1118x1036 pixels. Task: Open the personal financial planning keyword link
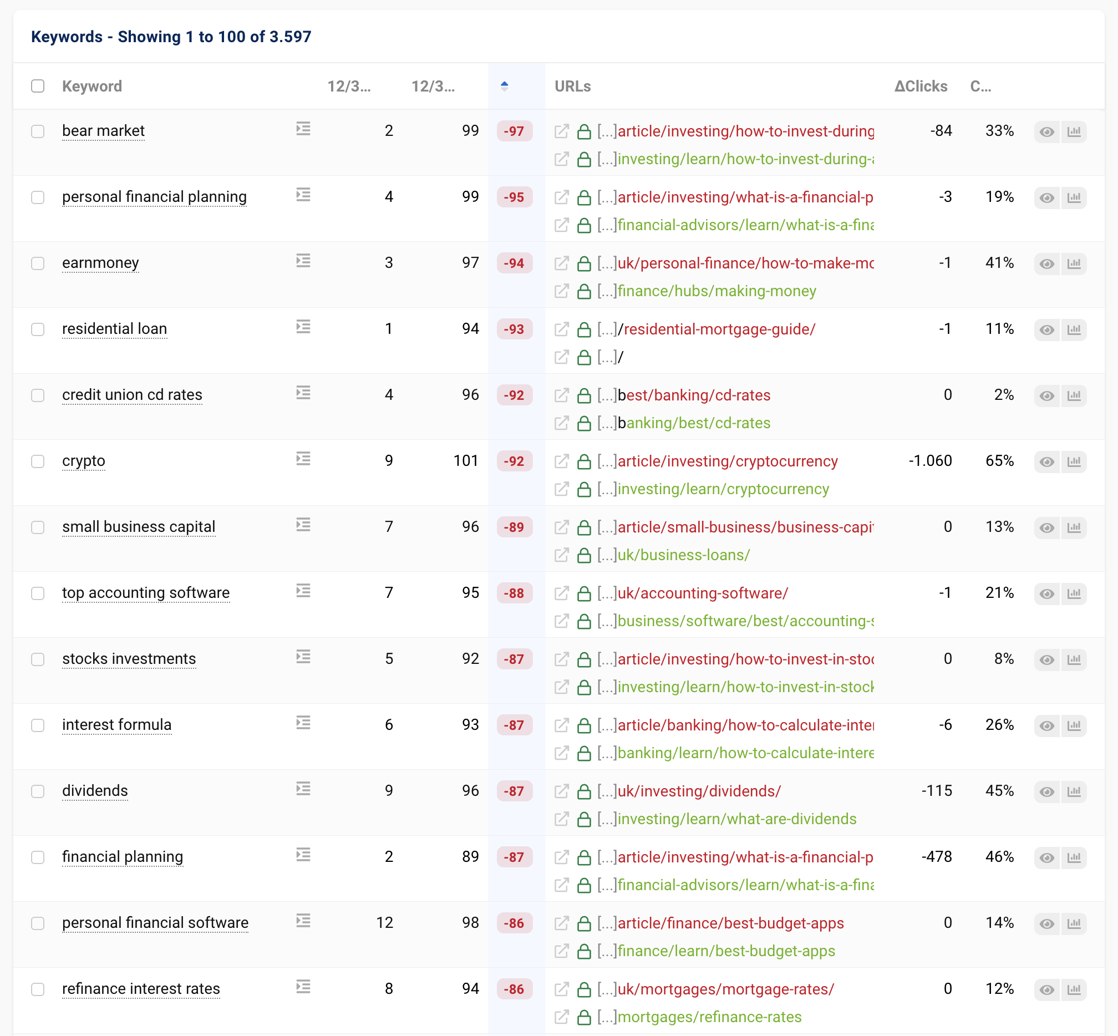click(x=154, y=197)
